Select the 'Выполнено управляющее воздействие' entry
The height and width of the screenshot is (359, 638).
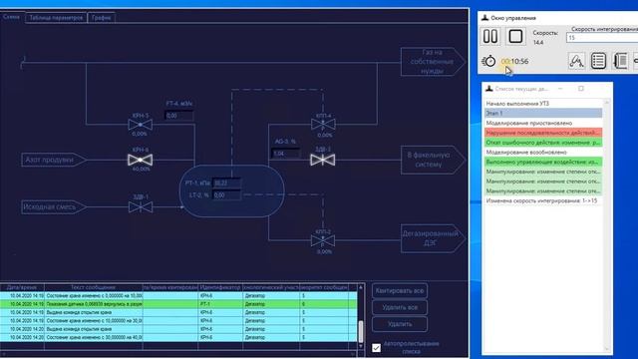click(x=543, y=162)
